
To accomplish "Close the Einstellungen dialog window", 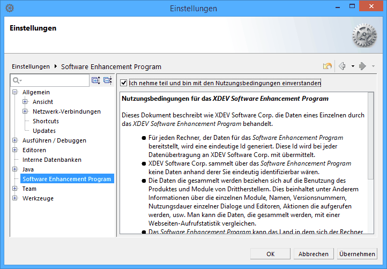I will click(371, 6).
